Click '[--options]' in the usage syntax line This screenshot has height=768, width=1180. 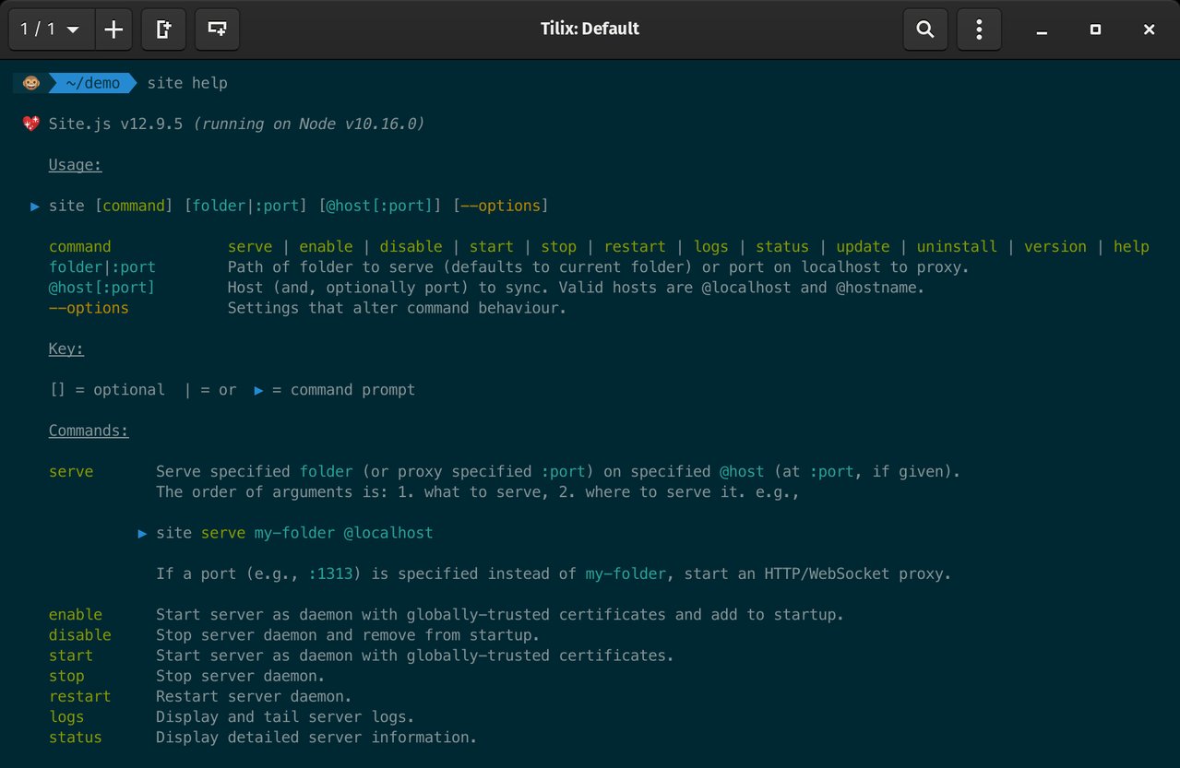tap(501, 206)
